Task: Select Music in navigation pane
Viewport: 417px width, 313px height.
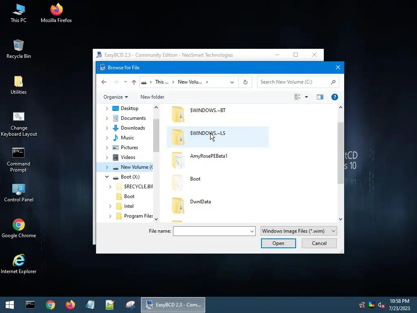Action: 127,138
